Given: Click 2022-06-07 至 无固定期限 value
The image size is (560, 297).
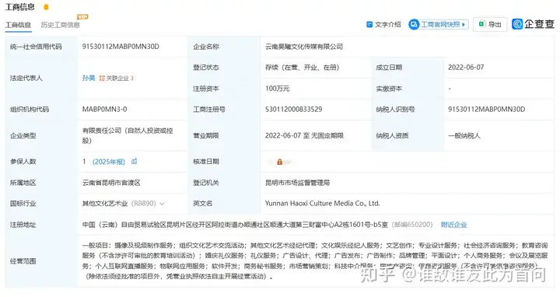Looking at the screenshot, I should pyautogui.click(x=304, y=135).
